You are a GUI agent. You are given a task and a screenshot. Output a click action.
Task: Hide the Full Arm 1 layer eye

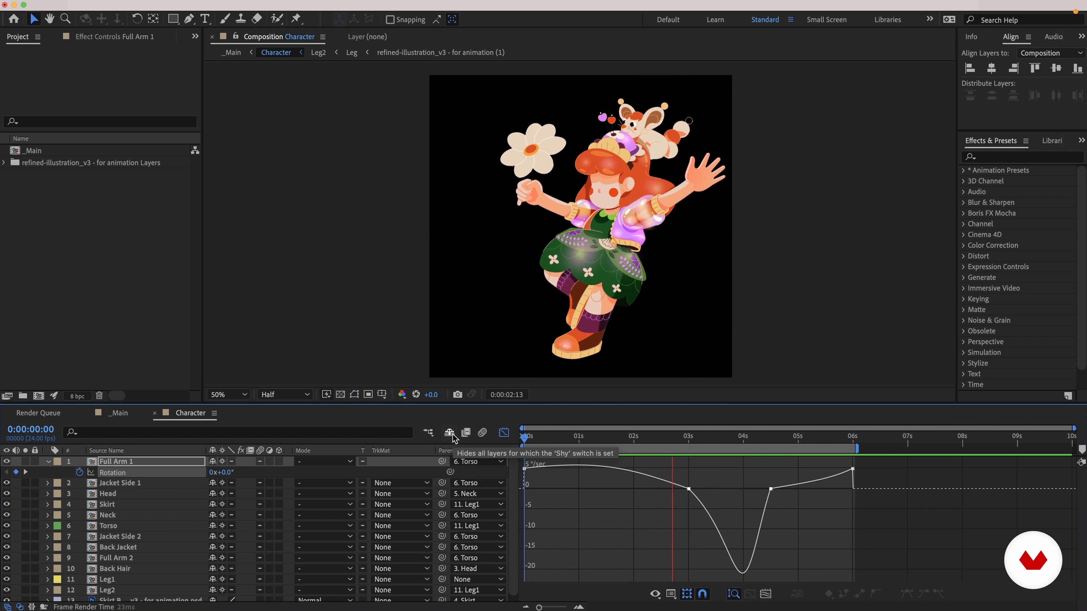click(x=7, y=461)
